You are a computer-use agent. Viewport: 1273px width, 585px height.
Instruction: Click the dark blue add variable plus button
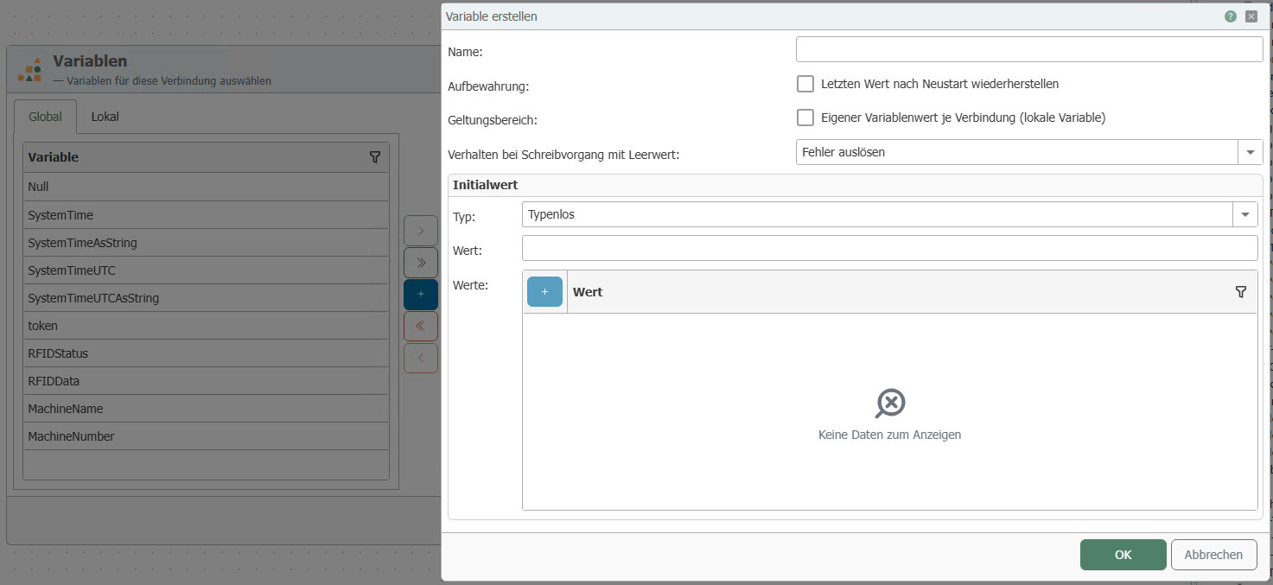pos(421,295)
